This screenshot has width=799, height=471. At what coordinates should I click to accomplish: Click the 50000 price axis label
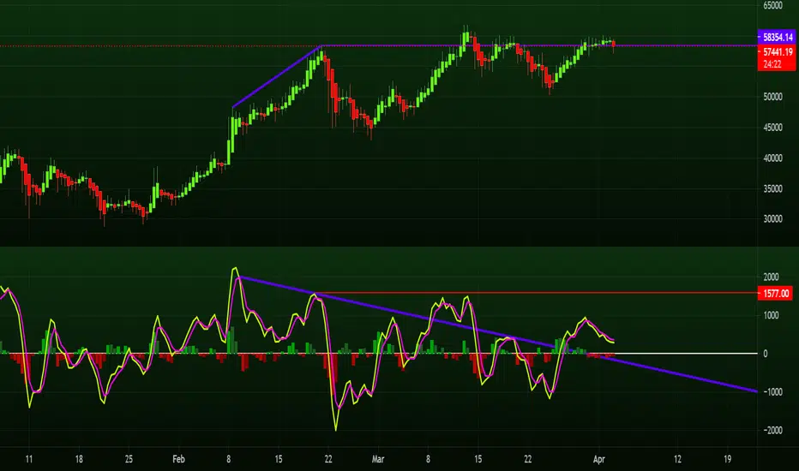point(772,97)
